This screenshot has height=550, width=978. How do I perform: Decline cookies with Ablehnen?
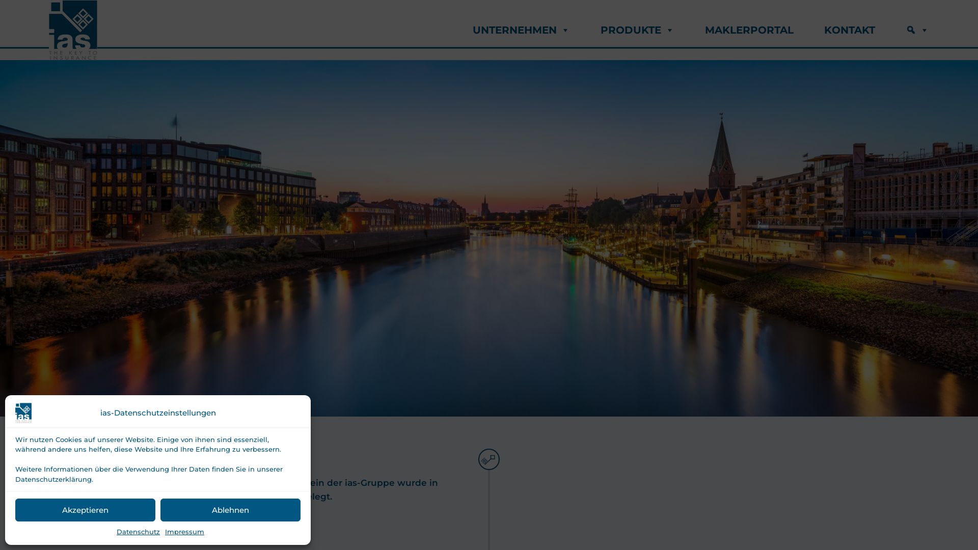pos(230,510)
